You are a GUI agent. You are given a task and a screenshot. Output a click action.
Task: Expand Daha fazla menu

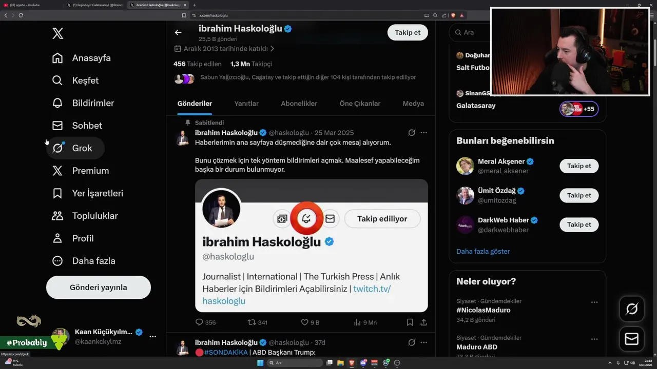pos(84,261)
